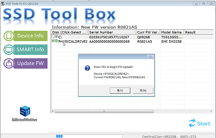Click the question mark icon in dialog

coord(87,68)
